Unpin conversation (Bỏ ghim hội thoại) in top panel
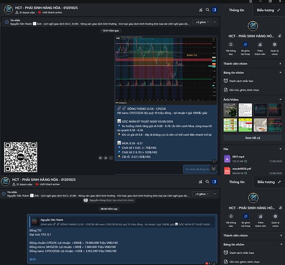 click(x=245, y=45)
